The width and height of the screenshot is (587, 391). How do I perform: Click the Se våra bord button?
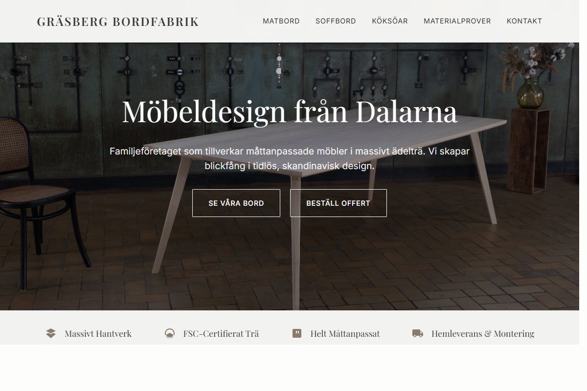pyautogui.click(x=236, y=203)
